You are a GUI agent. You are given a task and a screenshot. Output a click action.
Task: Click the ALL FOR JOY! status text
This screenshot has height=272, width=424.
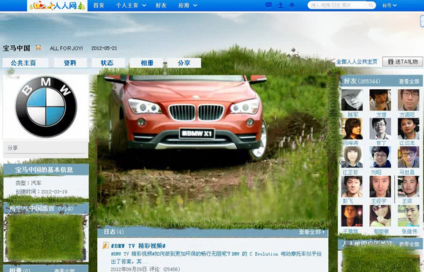click(67, 48)
